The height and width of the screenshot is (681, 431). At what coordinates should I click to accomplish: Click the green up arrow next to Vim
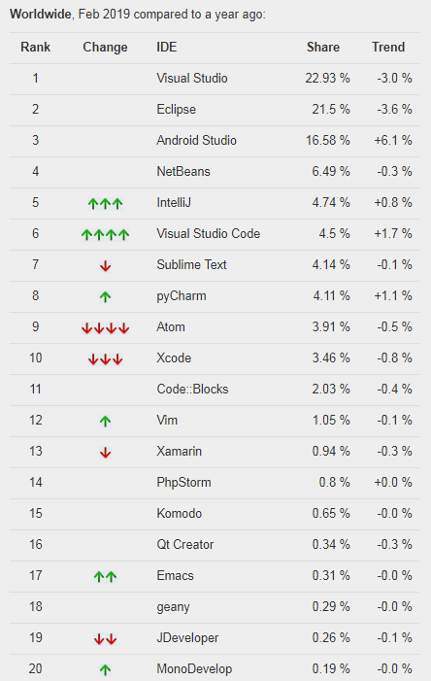[105, 421]
